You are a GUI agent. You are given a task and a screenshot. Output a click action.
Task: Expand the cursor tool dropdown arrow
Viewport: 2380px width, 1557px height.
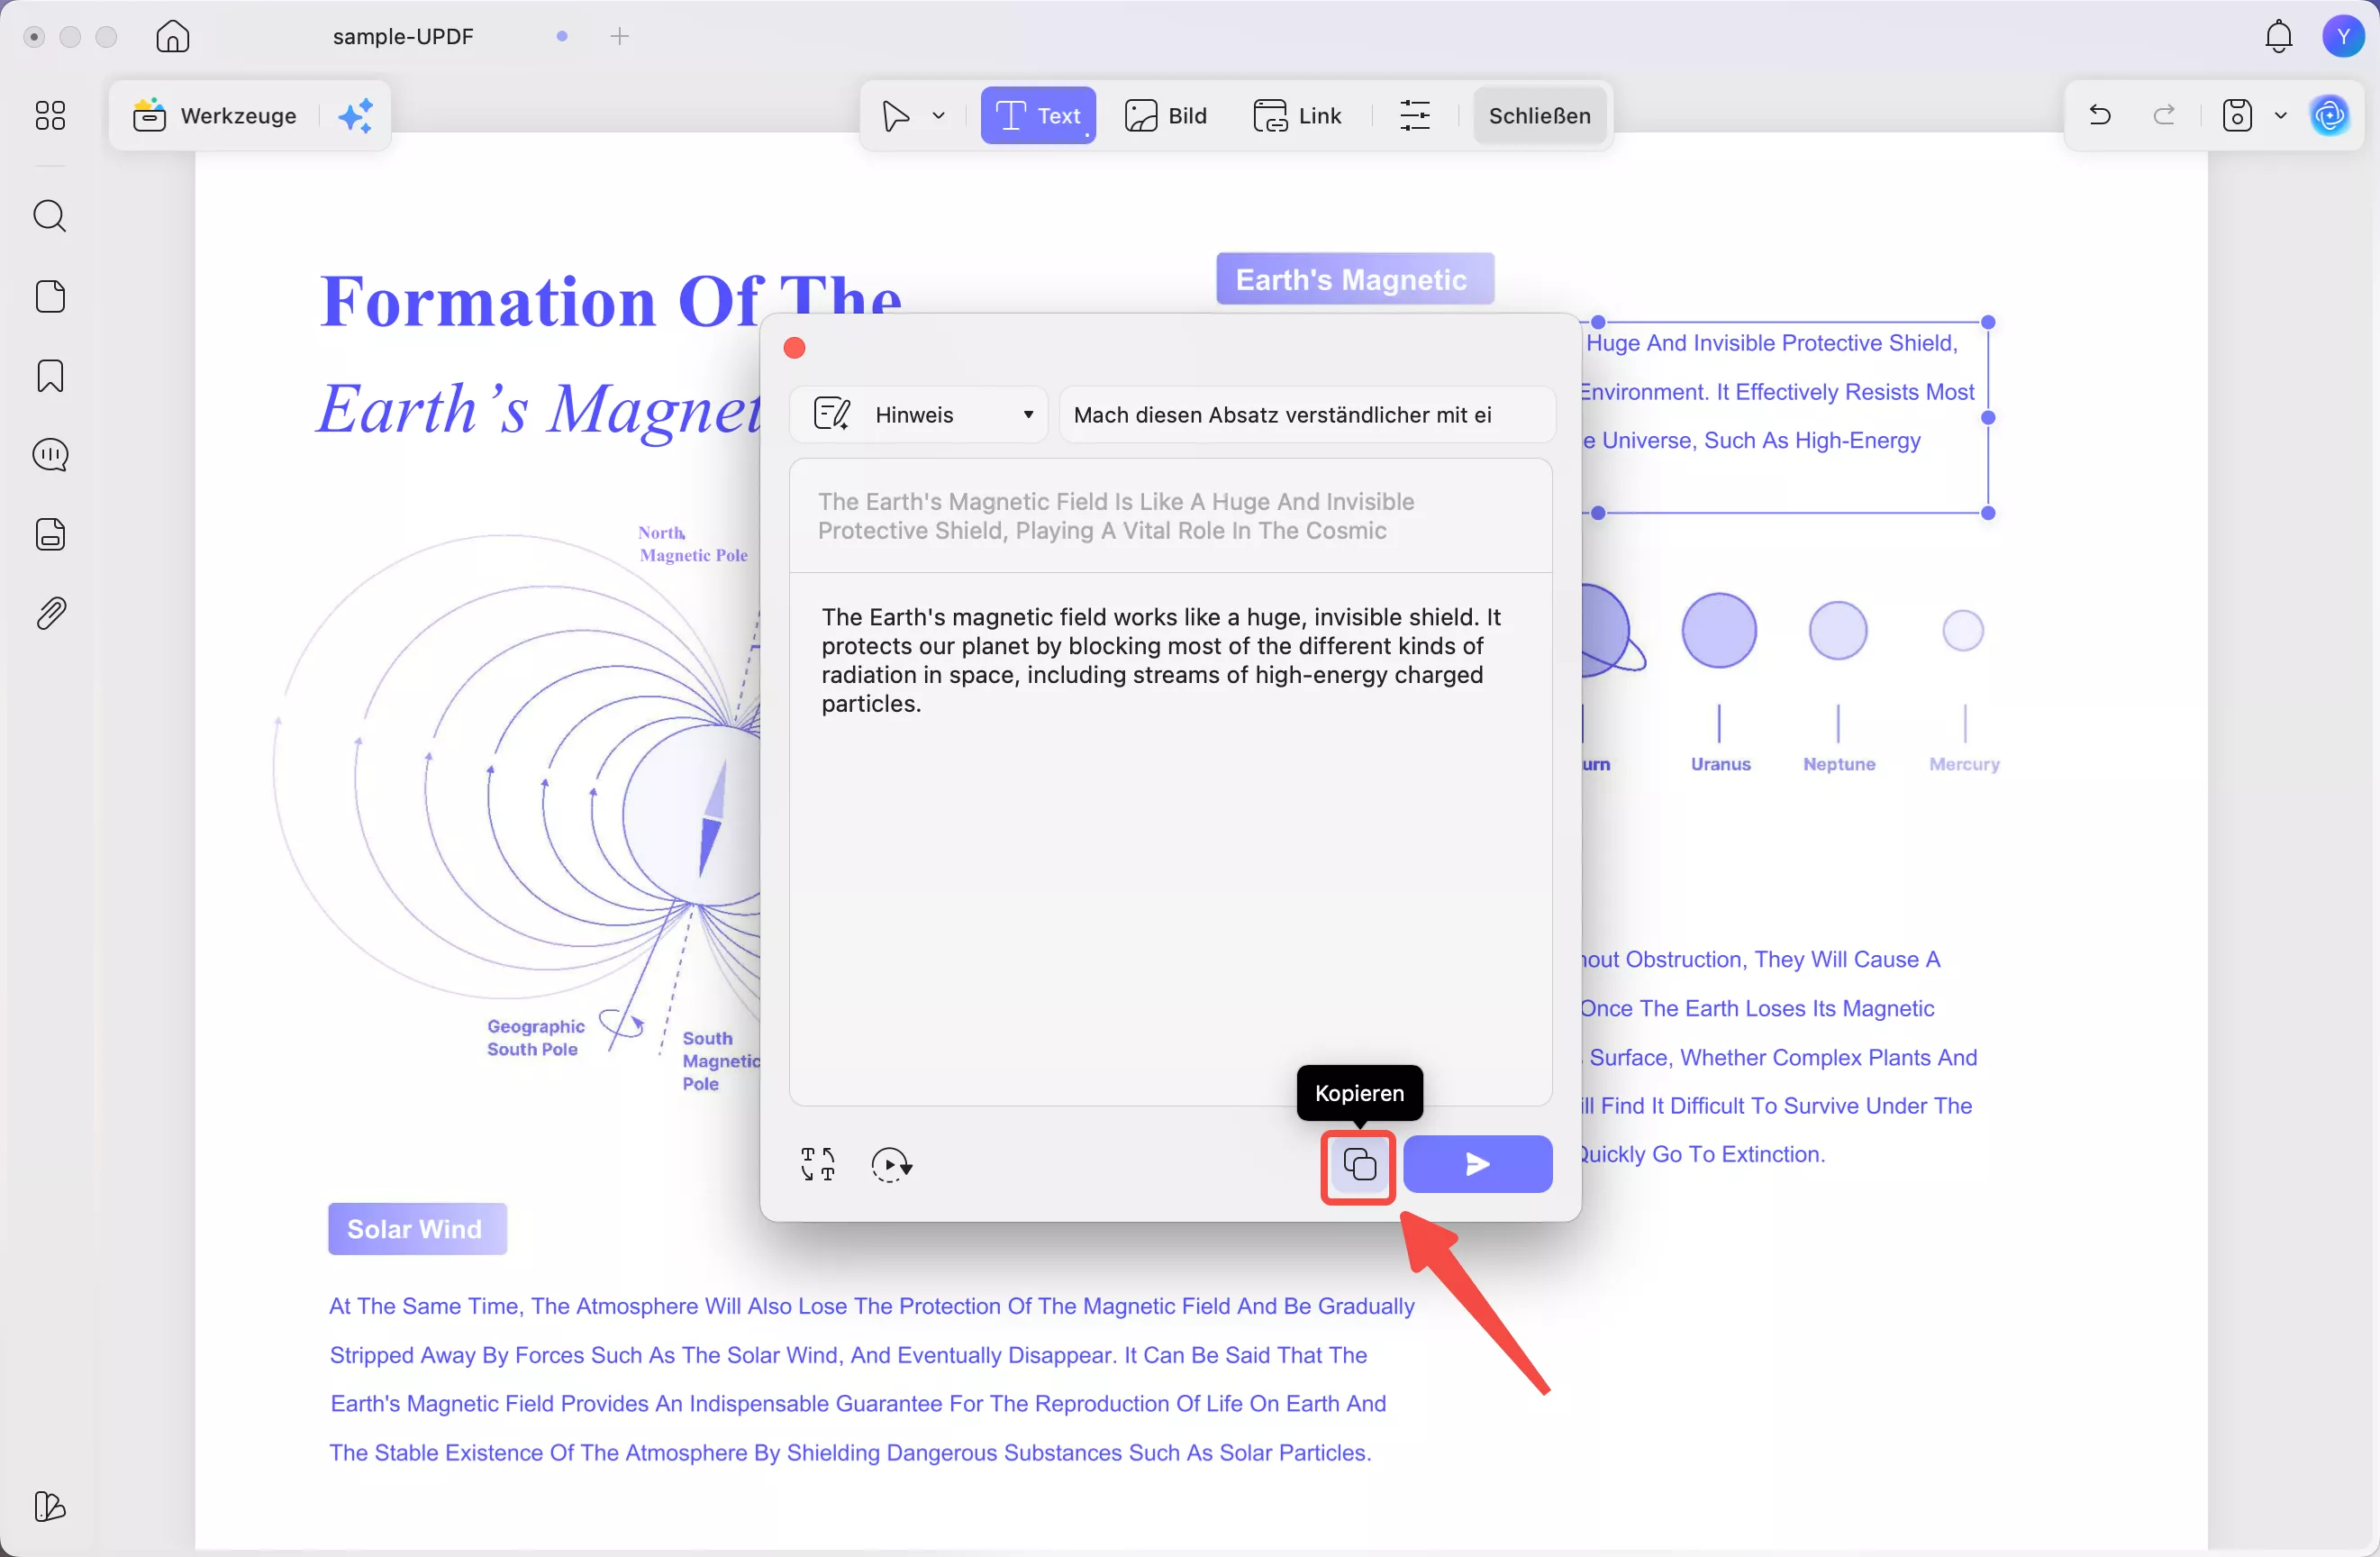pos(938,116)
